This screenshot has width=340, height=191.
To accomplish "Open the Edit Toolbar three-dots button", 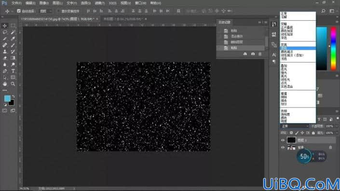I will click(x=4, y=90).
